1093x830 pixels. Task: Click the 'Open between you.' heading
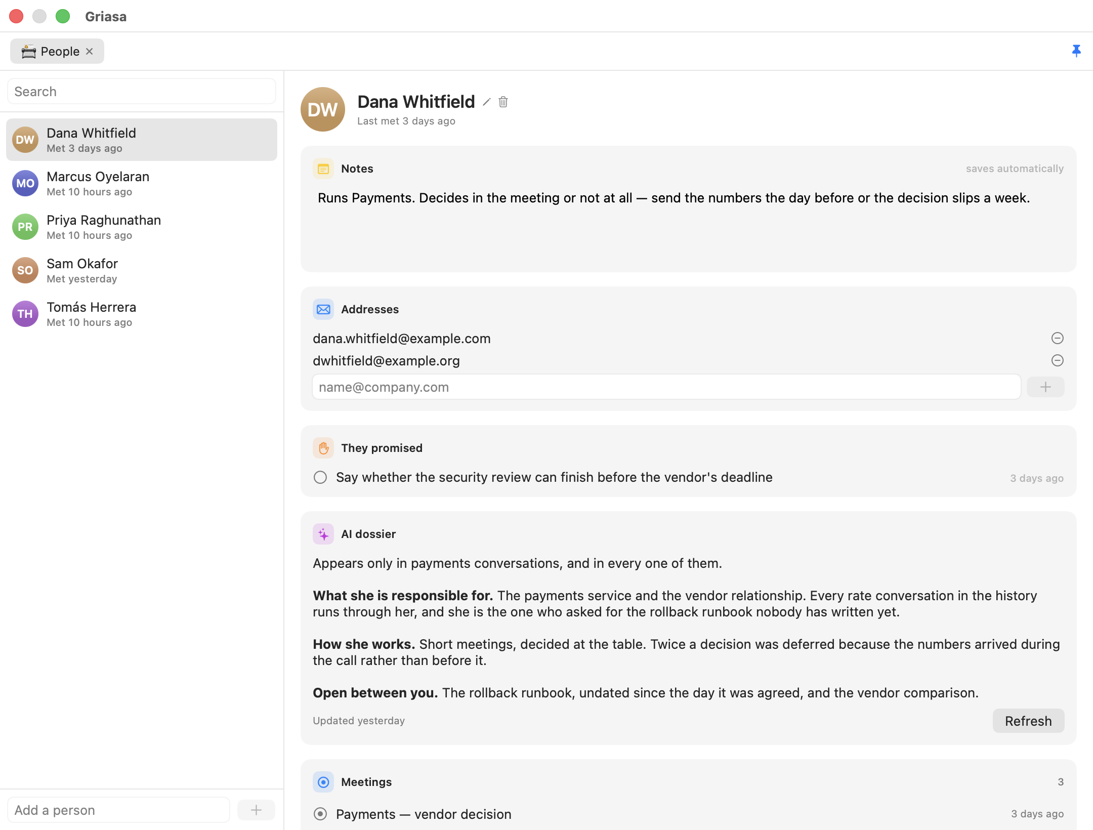pos(375,693)
